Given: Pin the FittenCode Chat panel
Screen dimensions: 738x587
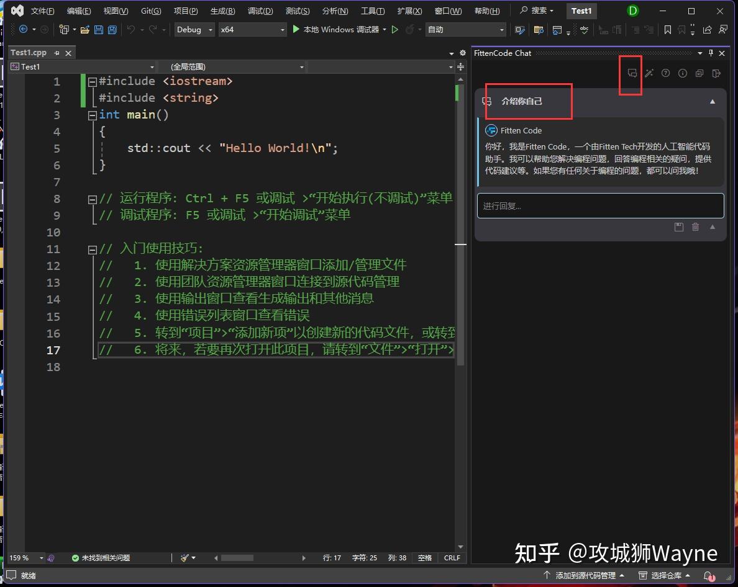Looking at the screenshot, I should [x=711, y=53].
